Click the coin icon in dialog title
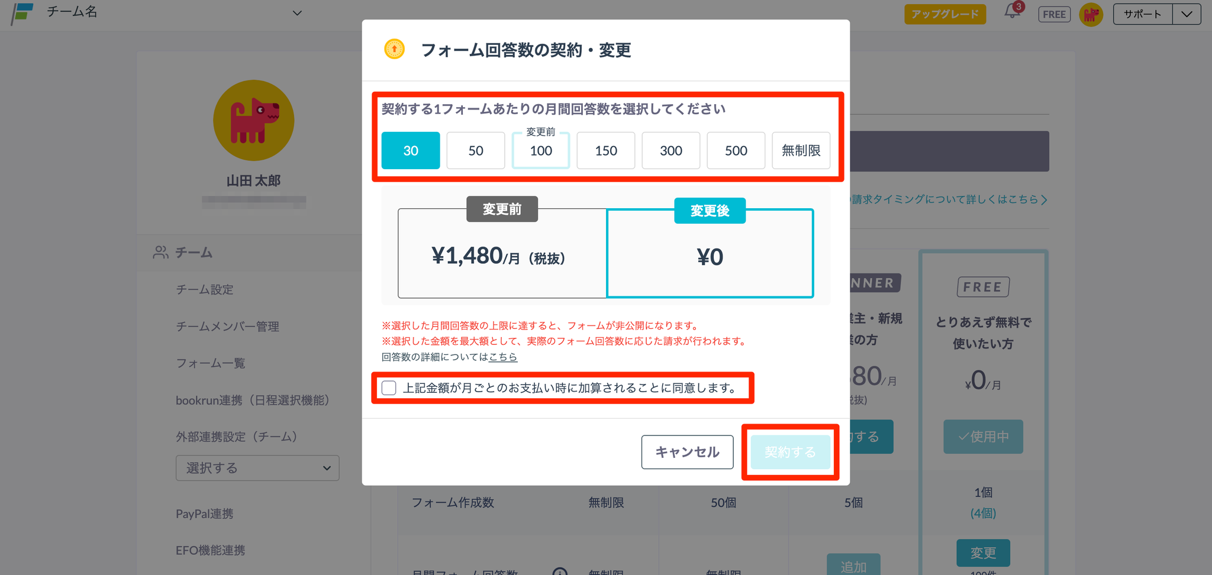1212x575 pixels. (394, 49)
